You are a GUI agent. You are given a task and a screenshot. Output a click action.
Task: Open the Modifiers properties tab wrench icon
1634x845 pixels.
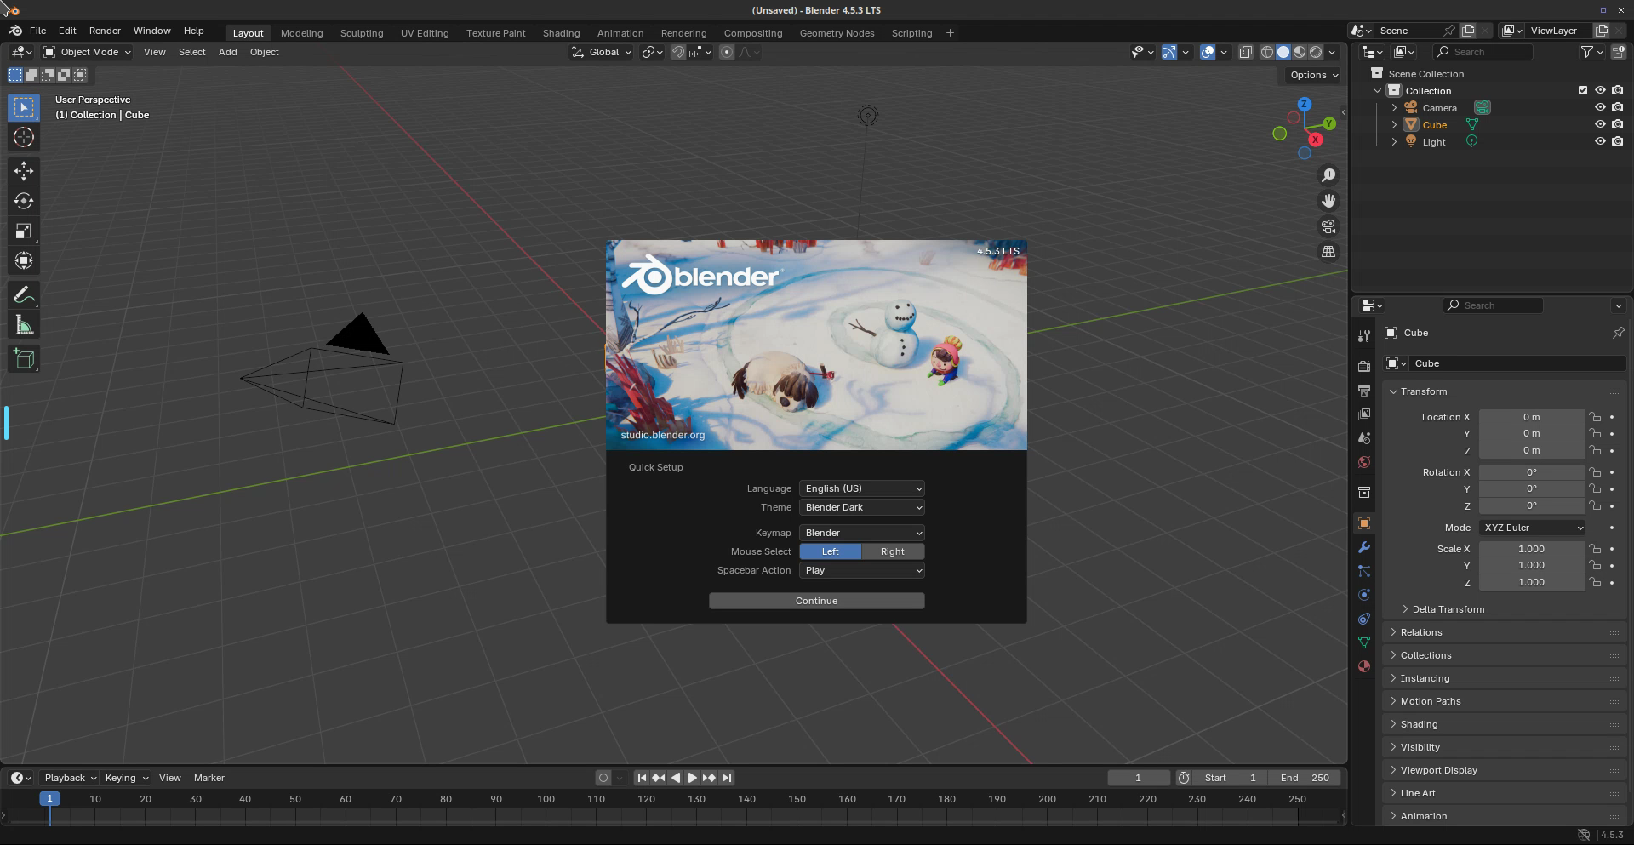tap(1364, 547)
